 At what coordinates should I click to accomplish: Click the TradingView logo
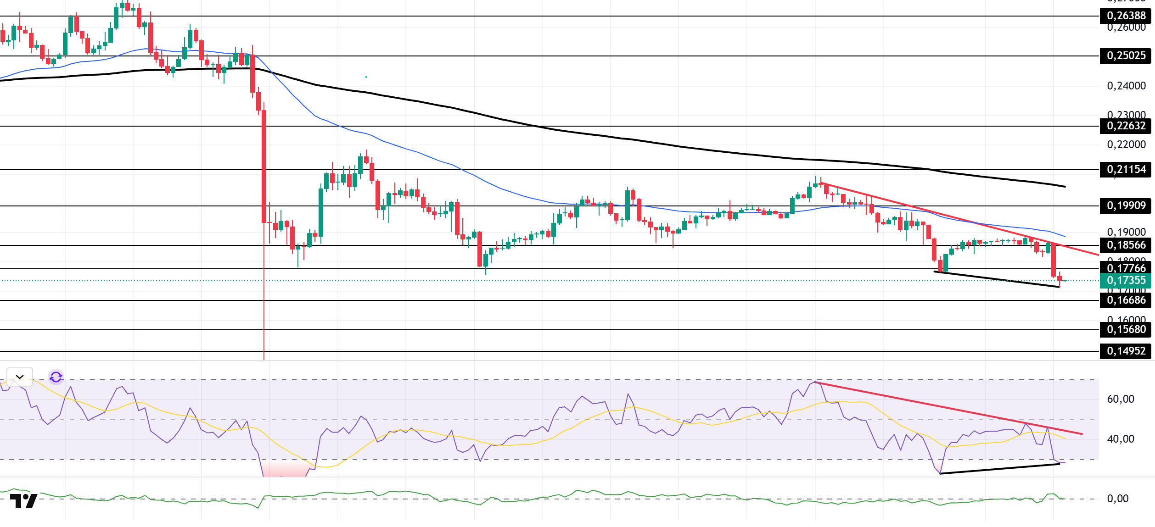click(23, 501)
